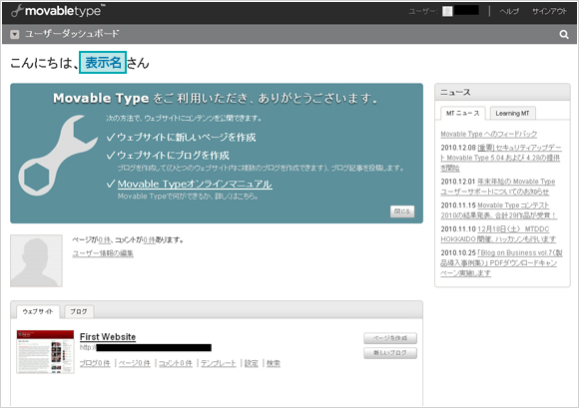Open テンプレート link for First Website

coord(219,363)
